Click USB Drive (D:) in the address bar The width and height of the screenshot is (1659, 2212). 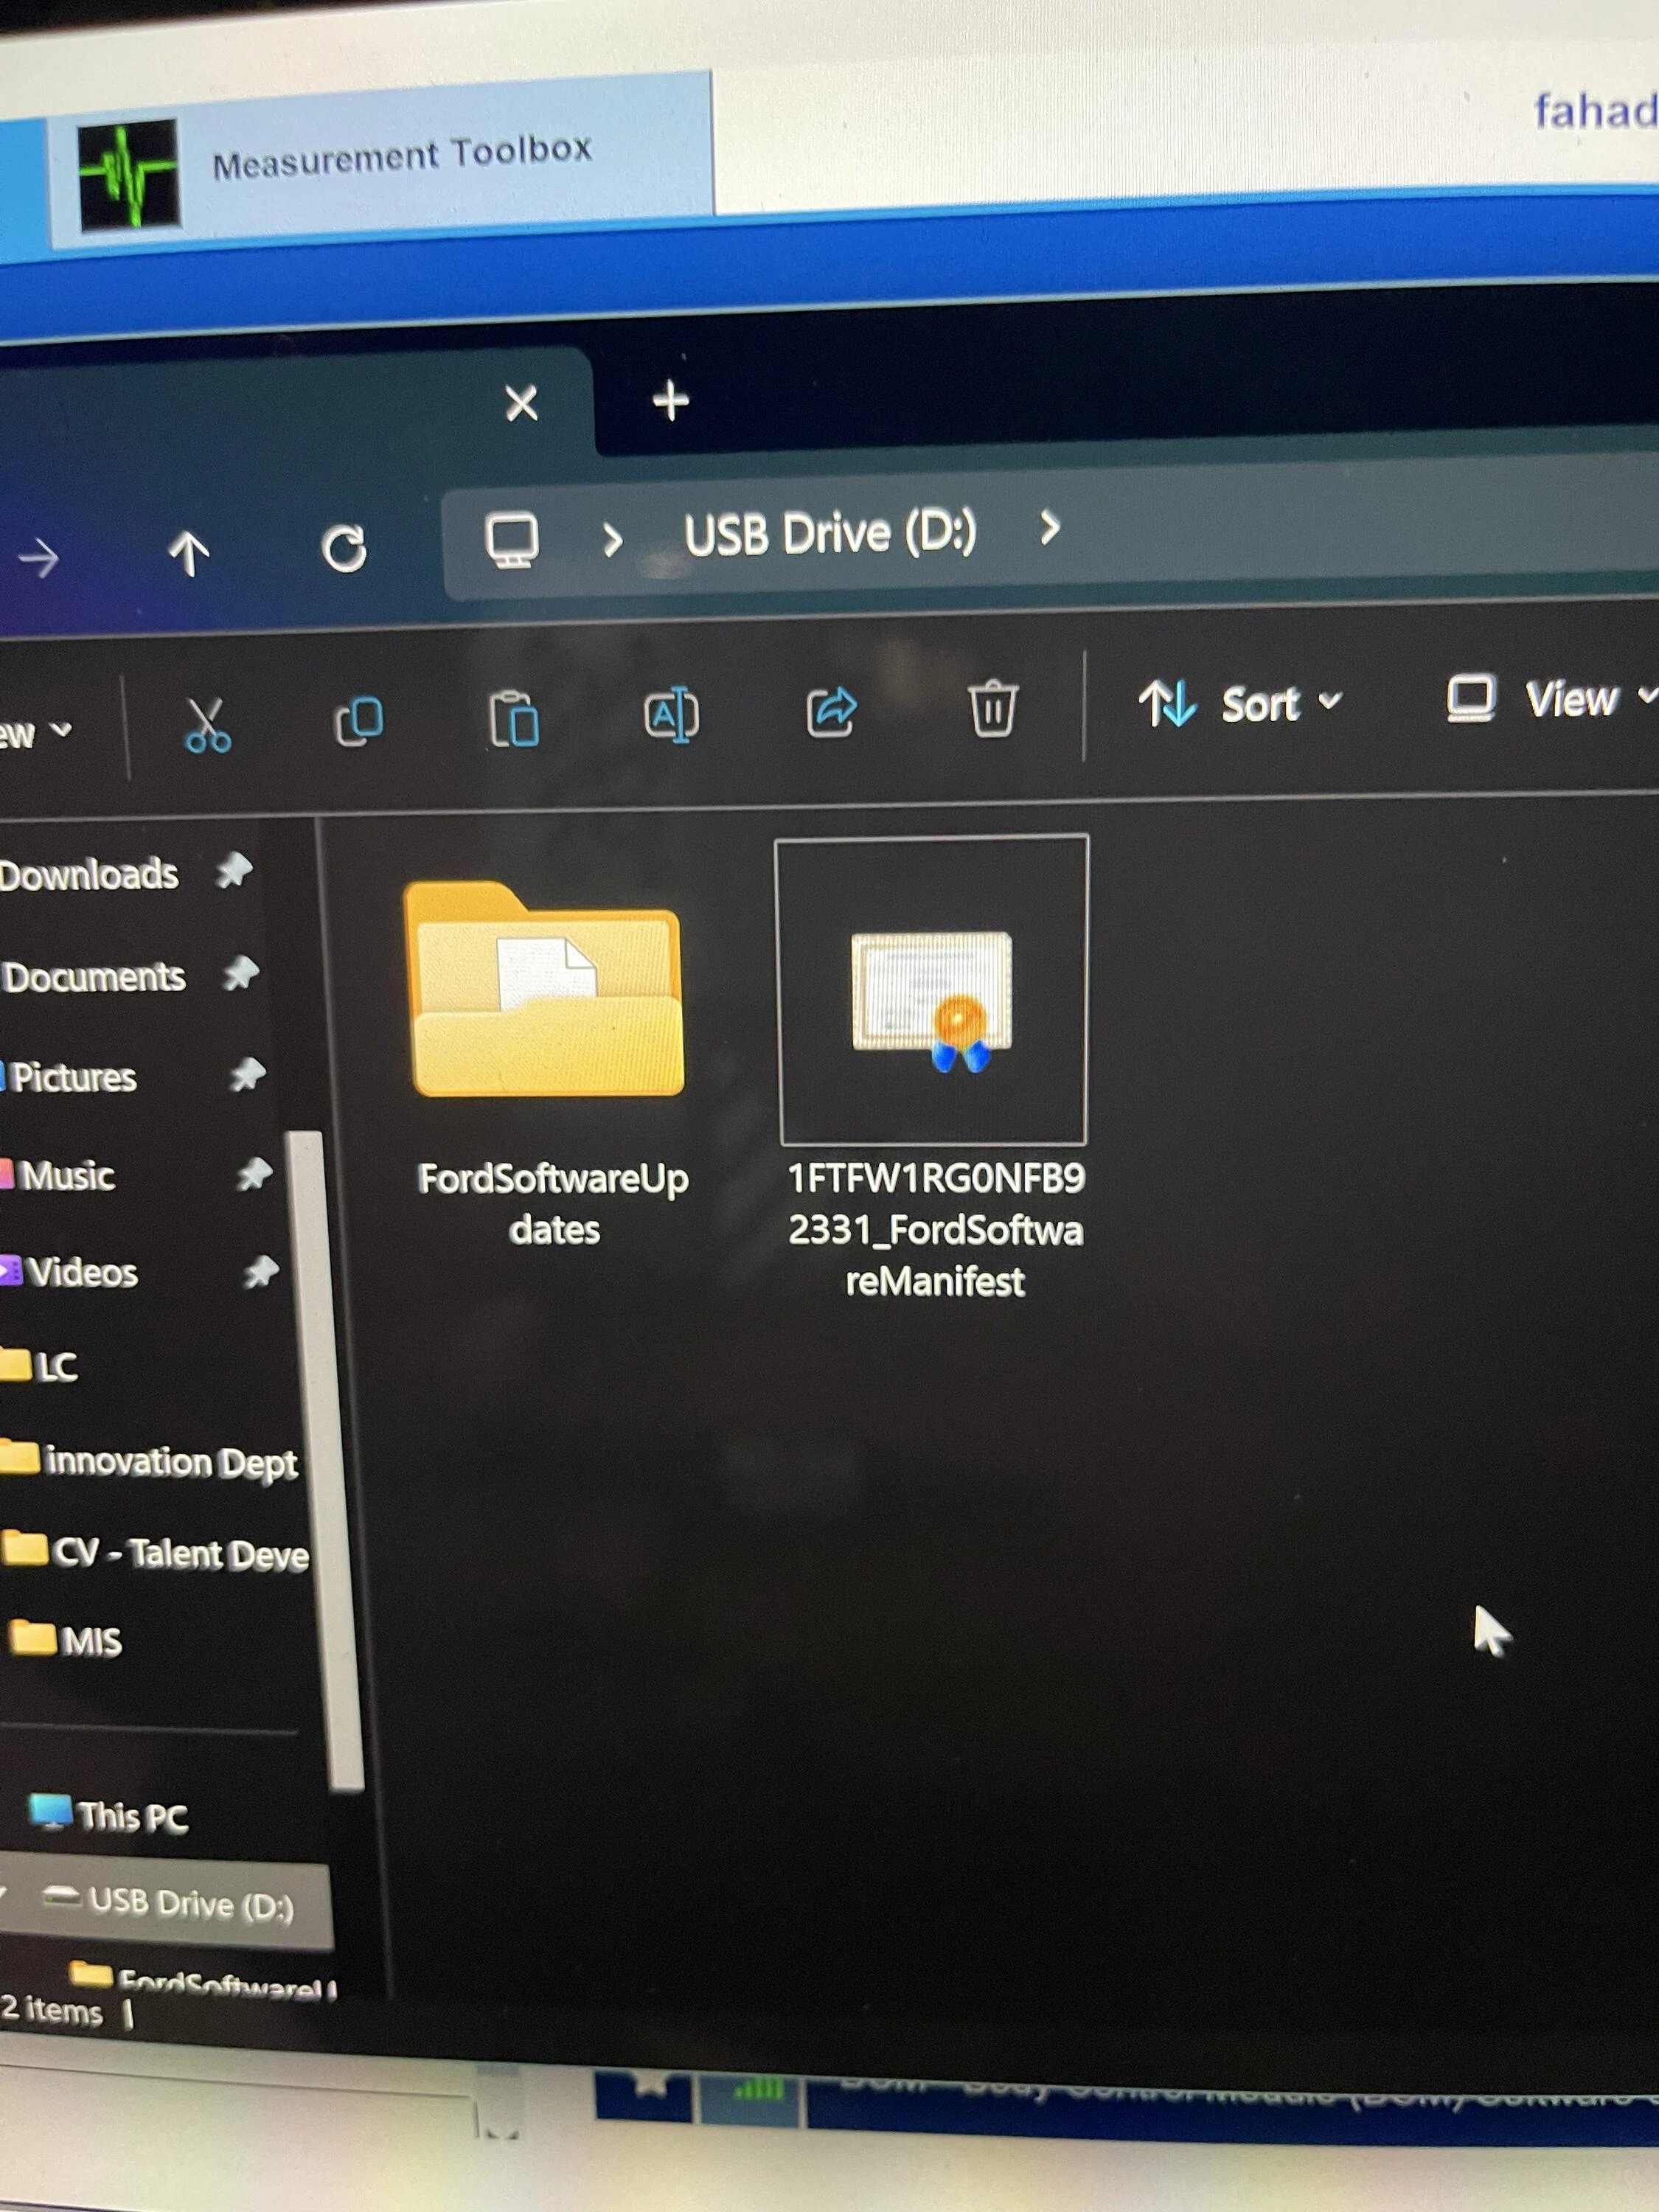830,533
